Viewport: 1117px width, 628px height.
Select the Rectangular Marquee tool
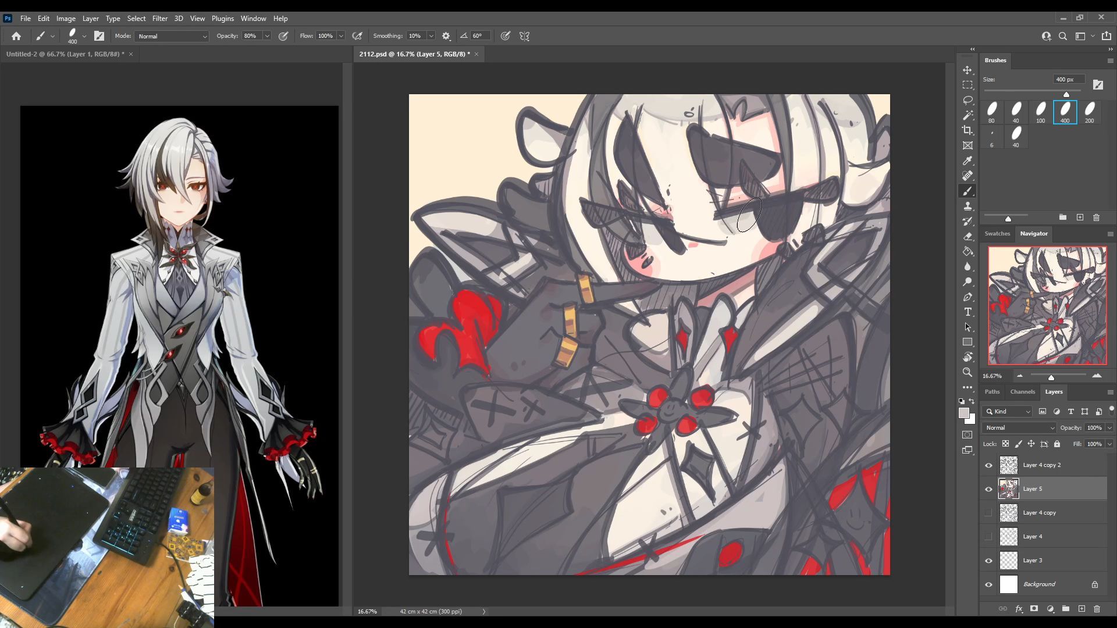click(x=967, y=85)
